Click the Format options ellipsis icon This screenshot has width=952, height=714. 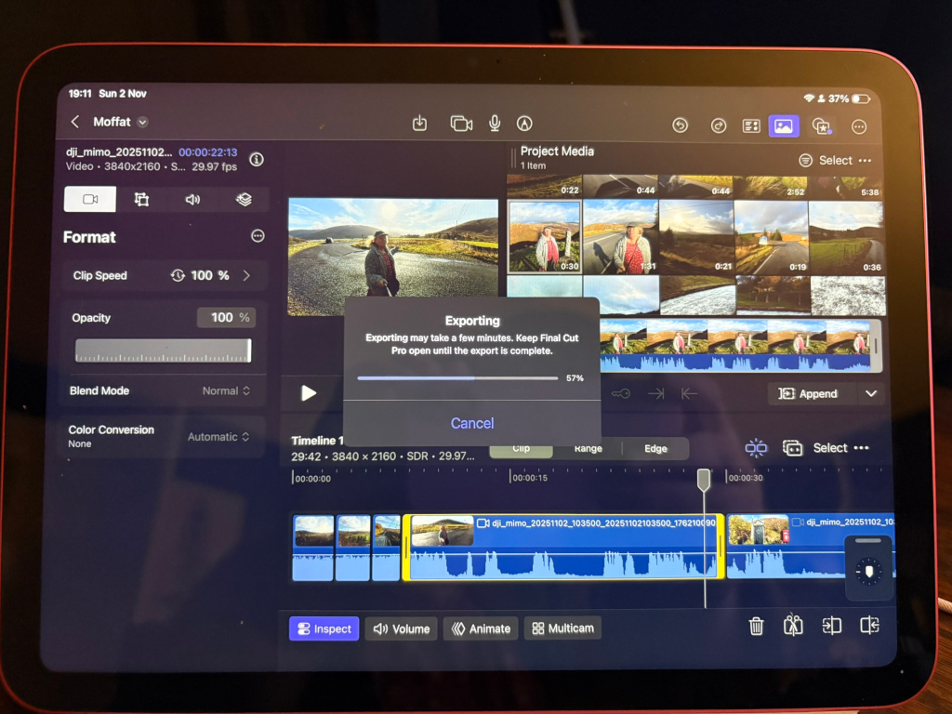click(258, 236)
